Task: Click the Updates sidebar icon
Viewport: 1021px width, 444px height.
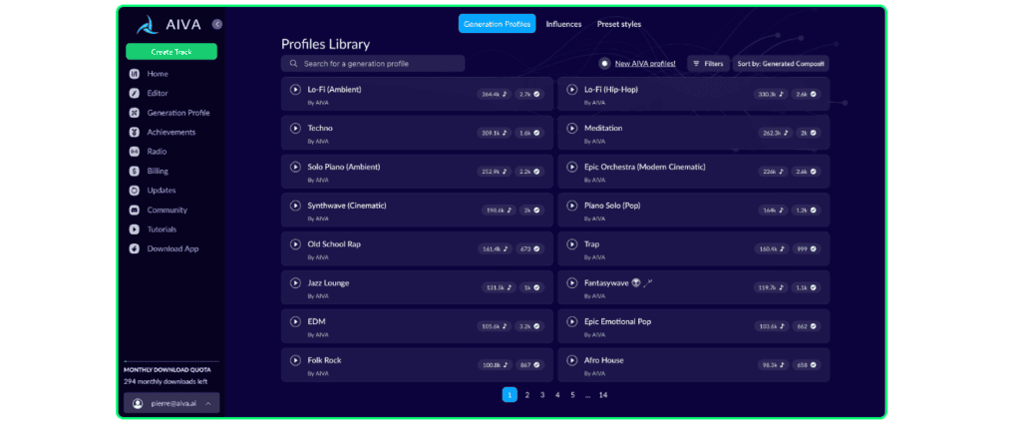Action: [x=135, y=191]
